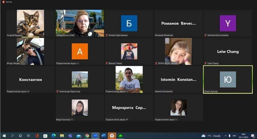Switch the РУС keyboard language indicator
The width and height of the screenshot is (257, 139).
point(234,136)
